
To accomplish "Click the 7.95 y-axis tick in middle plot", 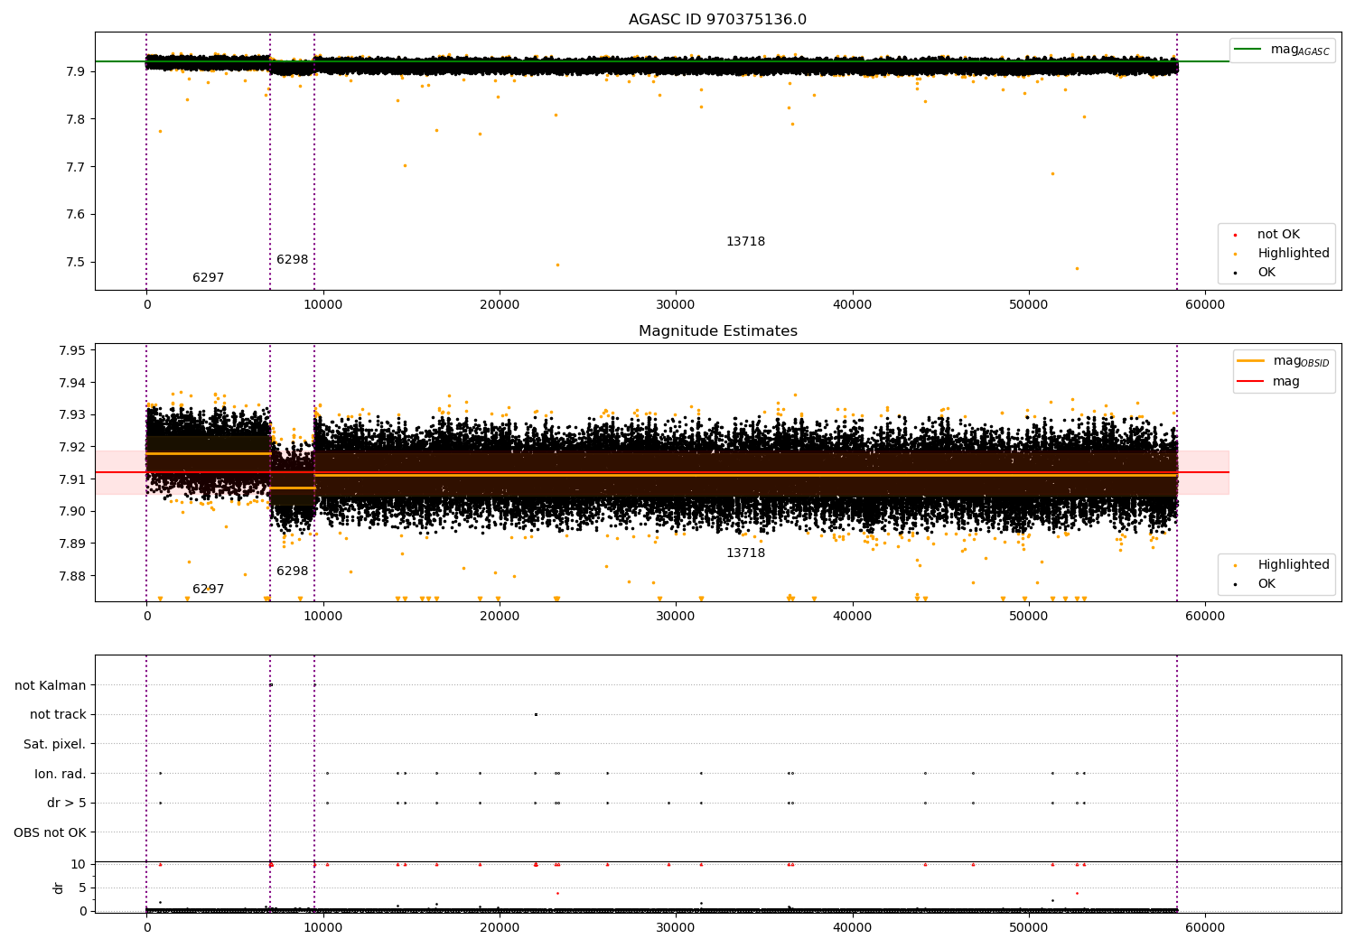I will [x=71, y=350].
